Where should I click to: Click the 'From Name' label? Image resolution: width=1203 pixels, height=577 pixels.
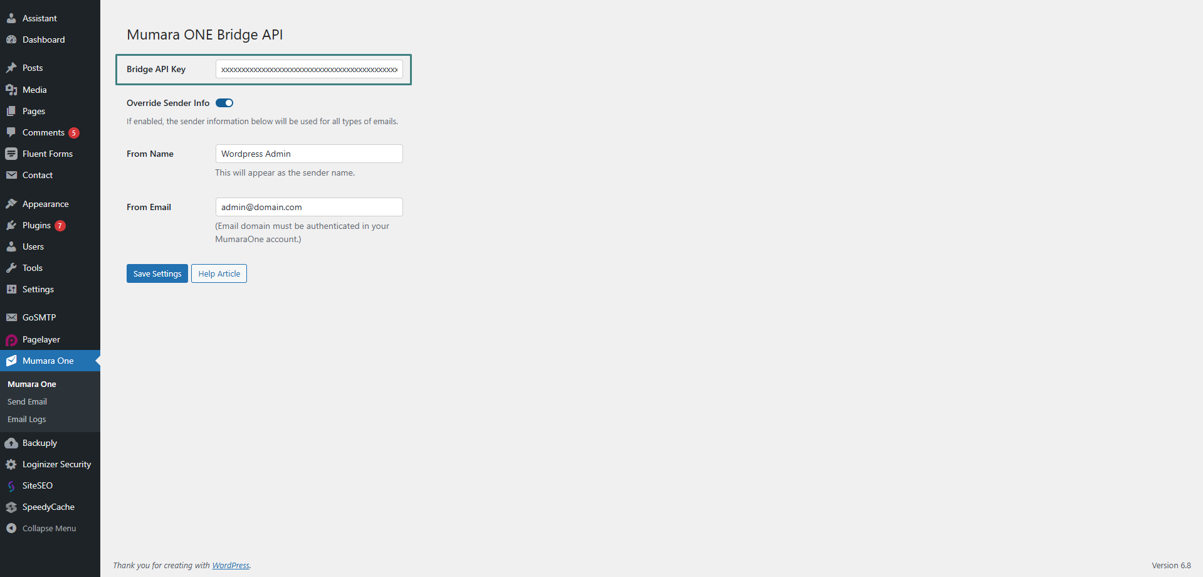[150, 154]
